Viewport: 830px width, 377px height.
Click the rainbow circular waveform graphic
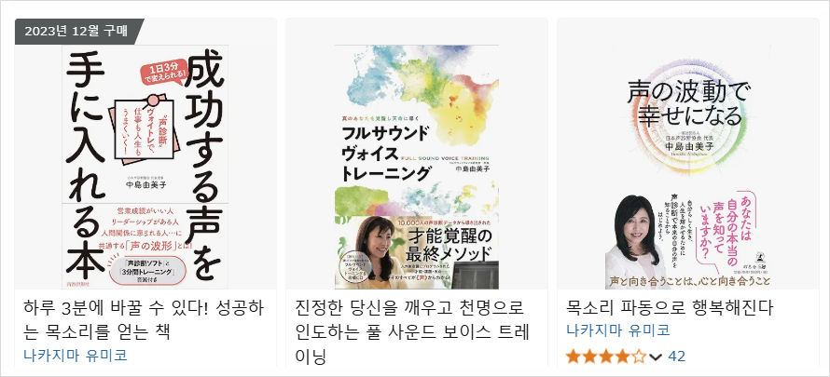[x=688, y=114]
